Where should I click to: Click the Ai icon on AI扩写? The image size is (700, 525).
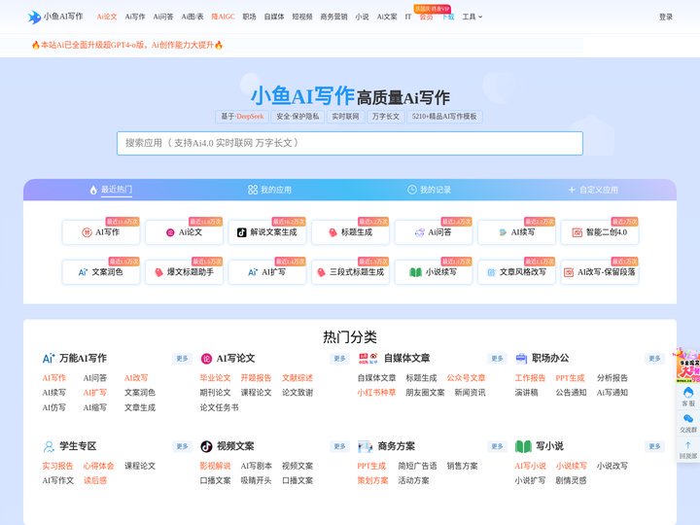coord(253,272)
